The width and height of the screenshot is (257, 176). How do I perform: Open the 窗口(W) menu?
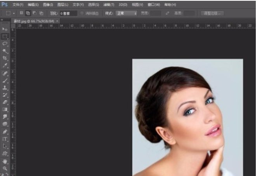154,5
